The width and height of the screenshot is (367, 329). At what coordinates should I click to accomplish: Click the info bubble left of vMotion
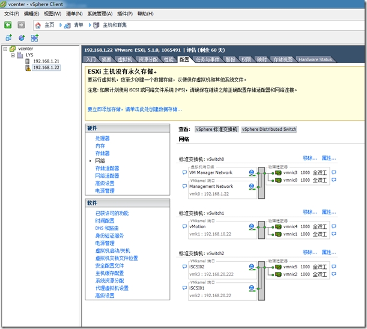[x=184, y=226]
